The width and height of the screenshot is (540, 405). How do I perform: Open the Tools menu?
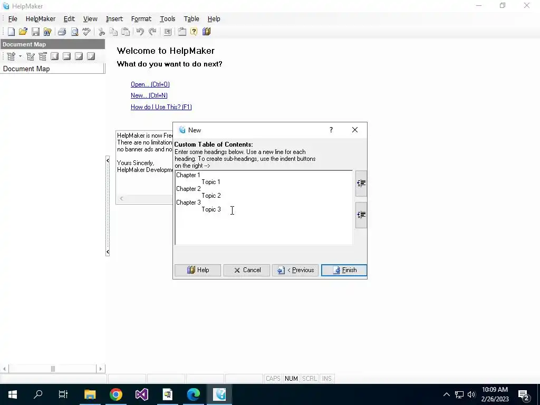168,19
